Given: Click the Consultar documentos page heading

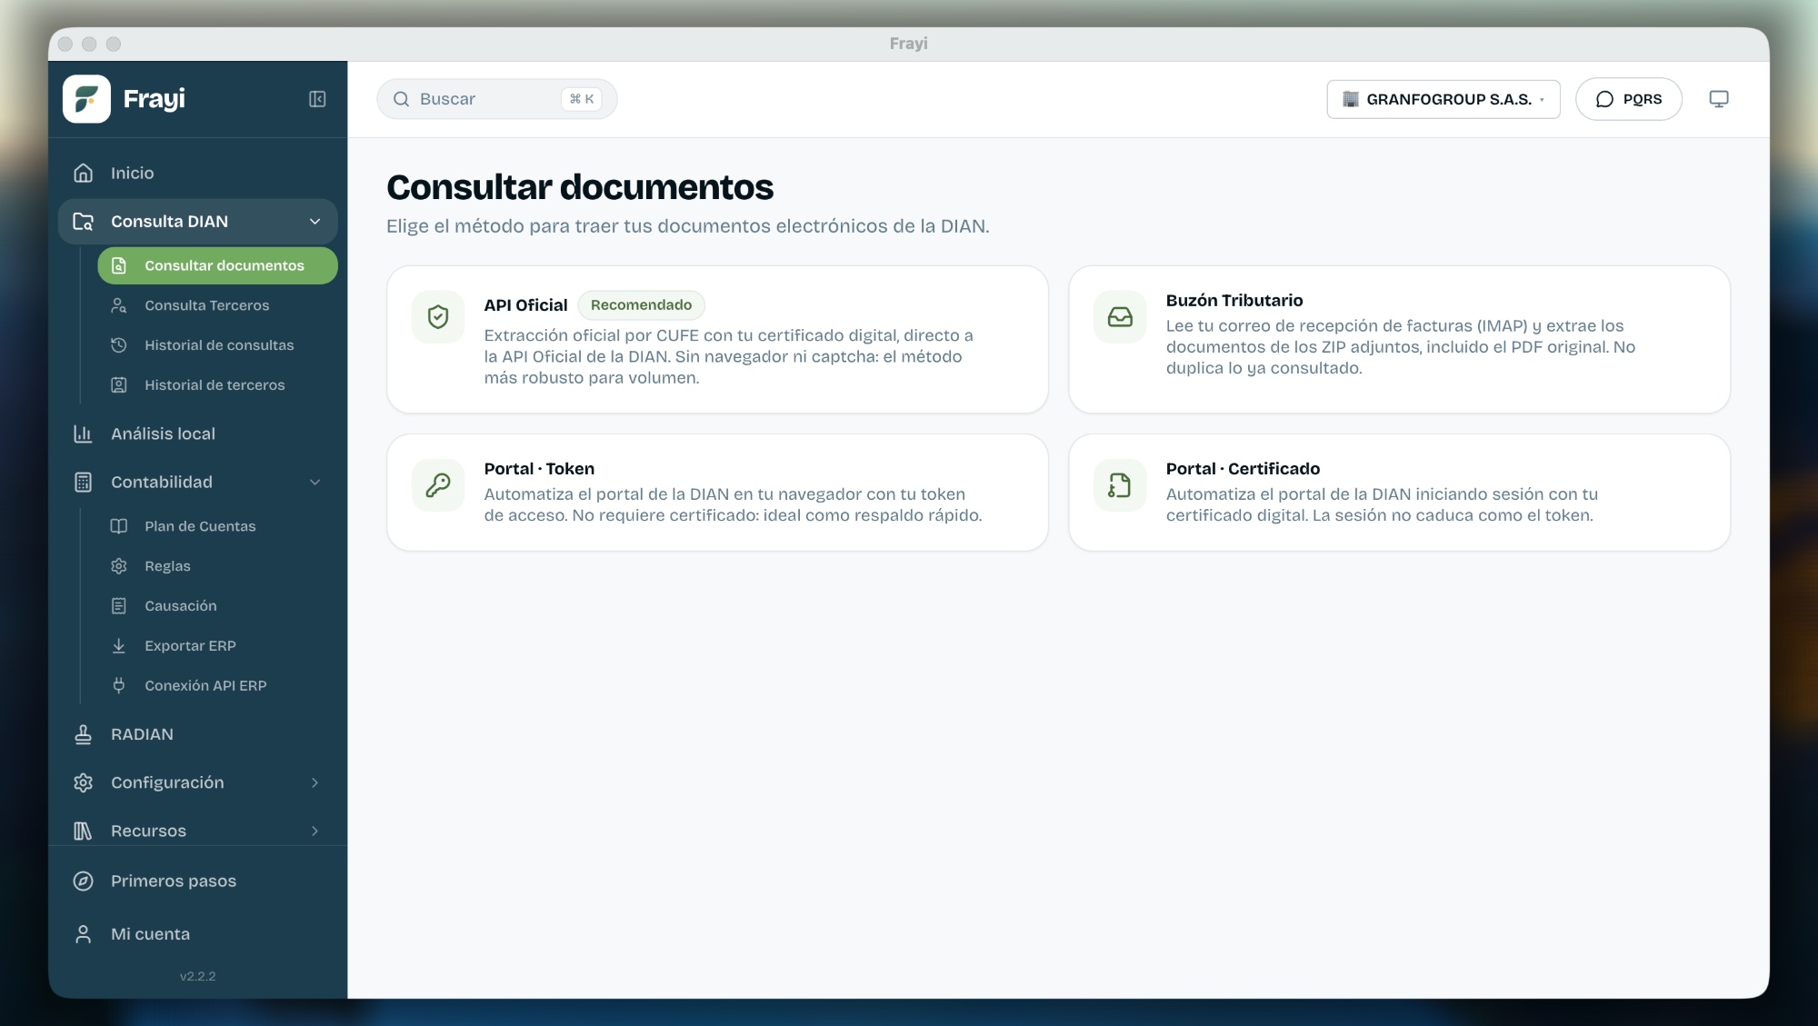Looking at the screenshot, I should point(580,187).
